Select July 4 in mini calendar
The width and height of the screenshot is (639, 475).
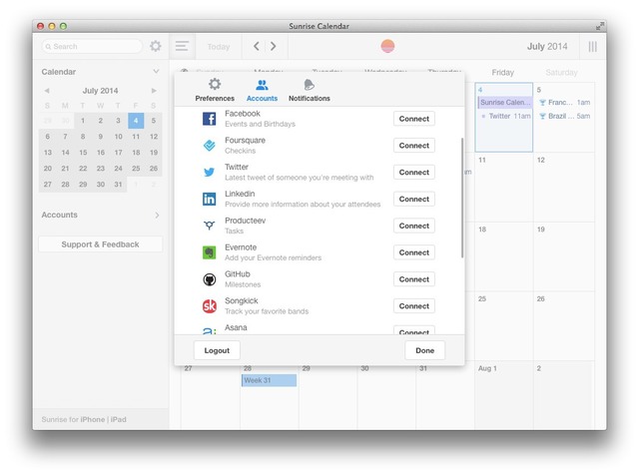coord(136,121)
